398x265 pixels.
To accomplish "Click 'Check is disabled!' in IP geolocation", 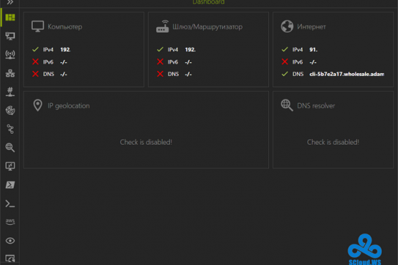I will 146,142.
